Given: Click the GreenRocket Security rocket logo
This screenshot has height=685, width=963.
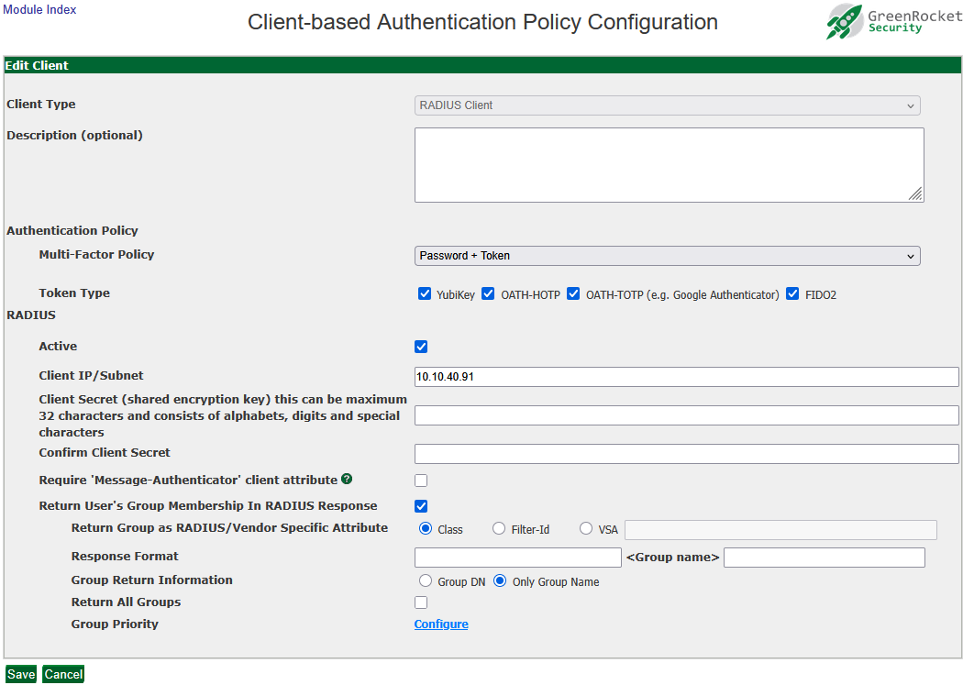Looking at the screenshot, I should [844, 21].
